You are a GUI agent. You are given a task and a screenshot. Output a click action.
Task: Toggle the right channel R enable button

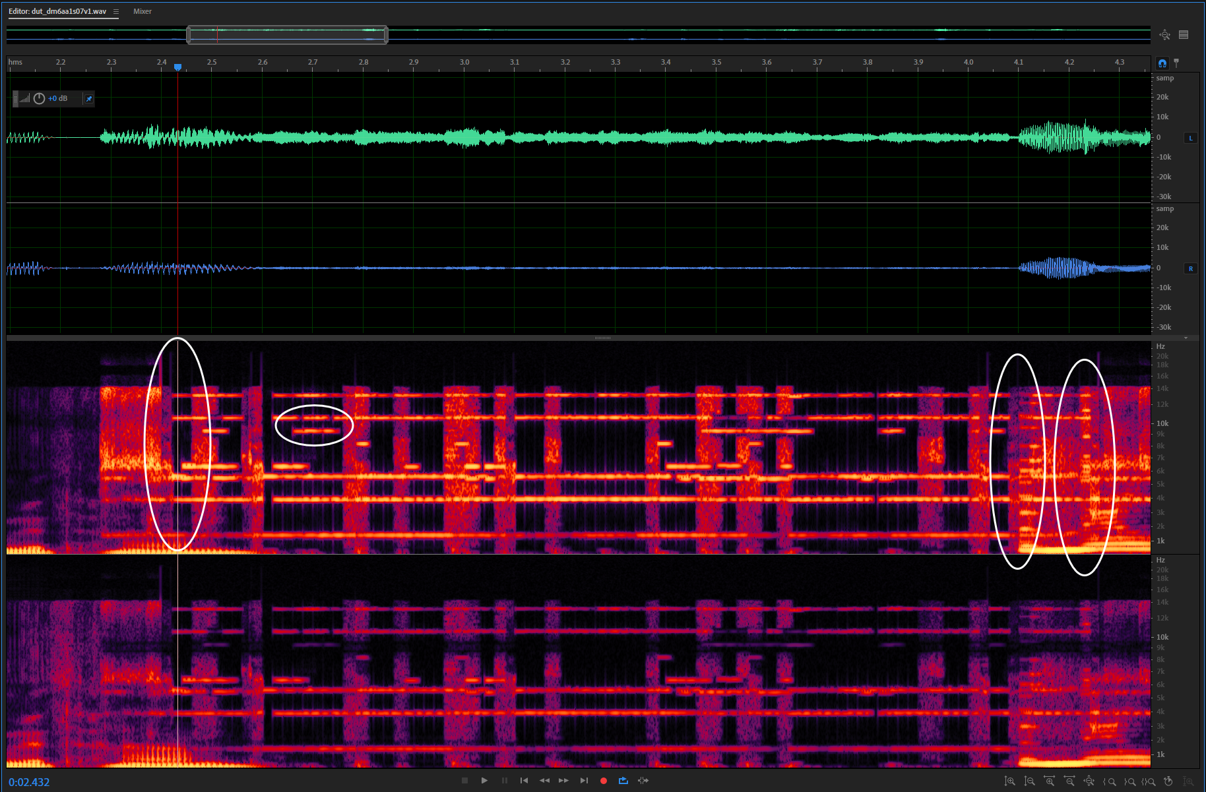click(x=1190, y=268)
